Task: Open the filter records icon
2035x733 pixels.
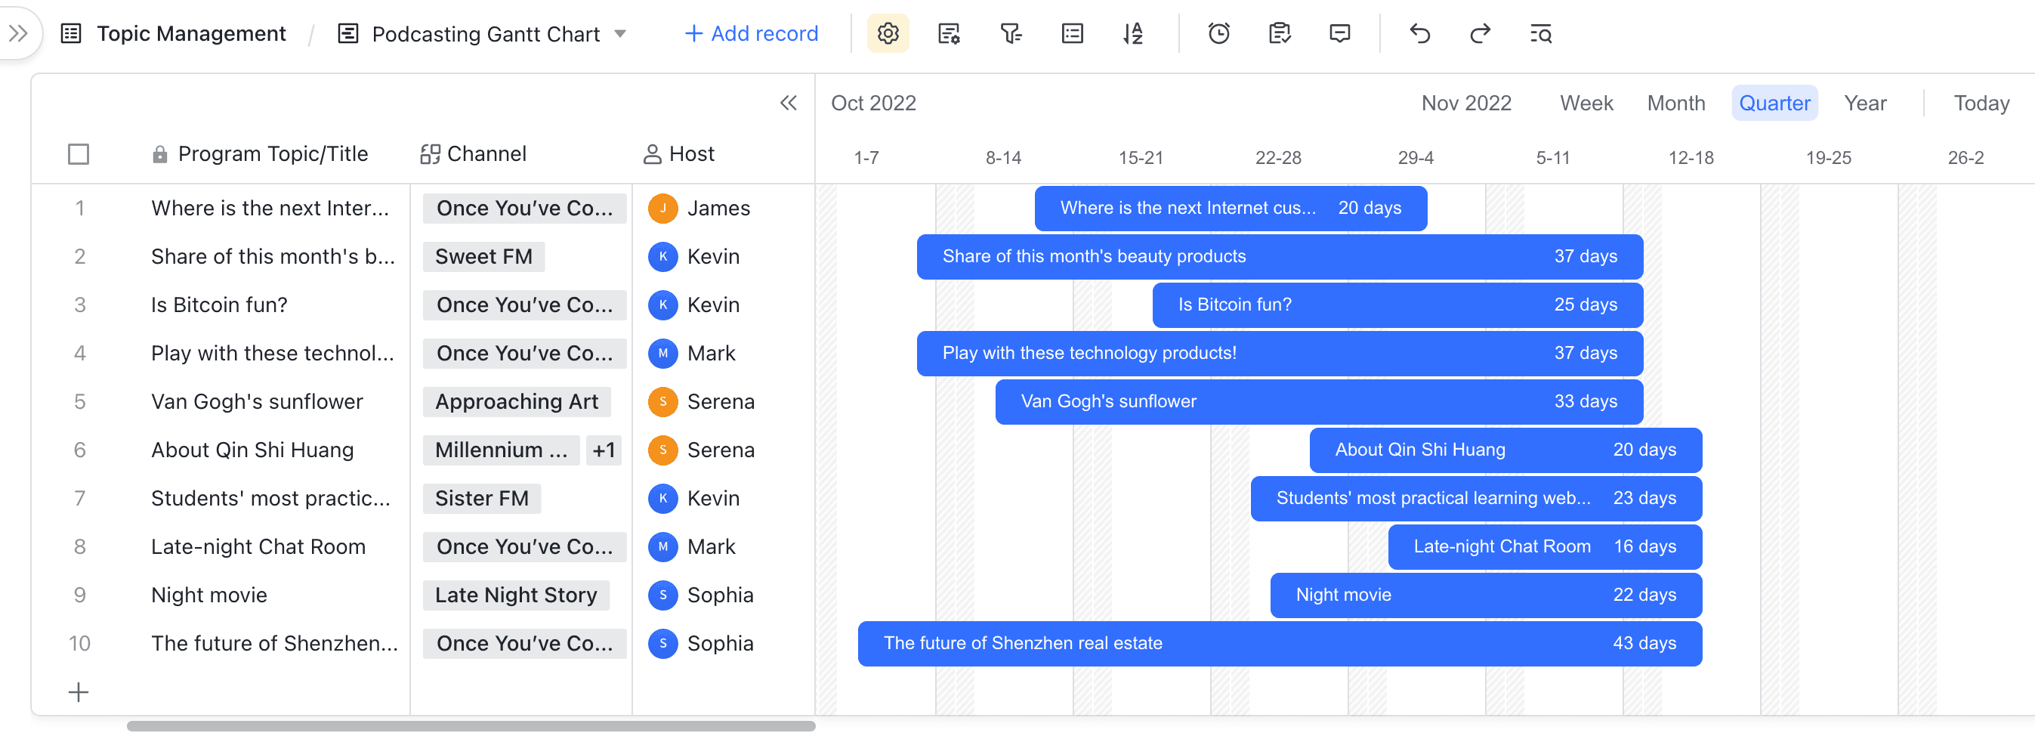Action: click(x=1011, y=33)
